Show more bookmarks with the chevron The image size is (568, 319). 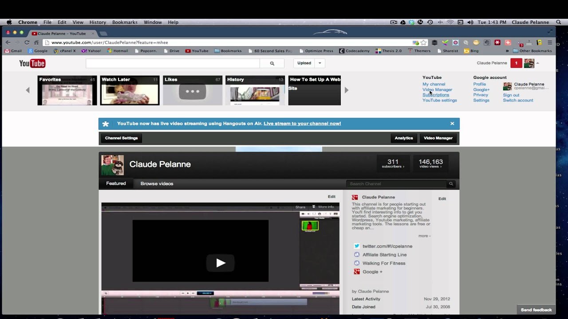click(507, 51)
